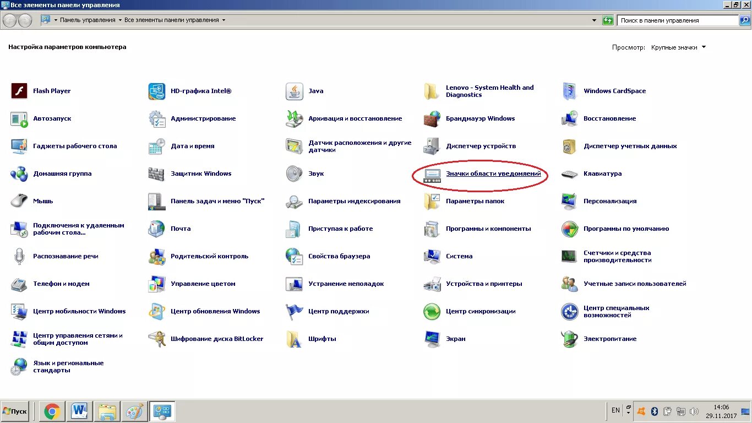Click the Звук speaker icon
The width and height of the screenshot is (752, 423).
295,173
